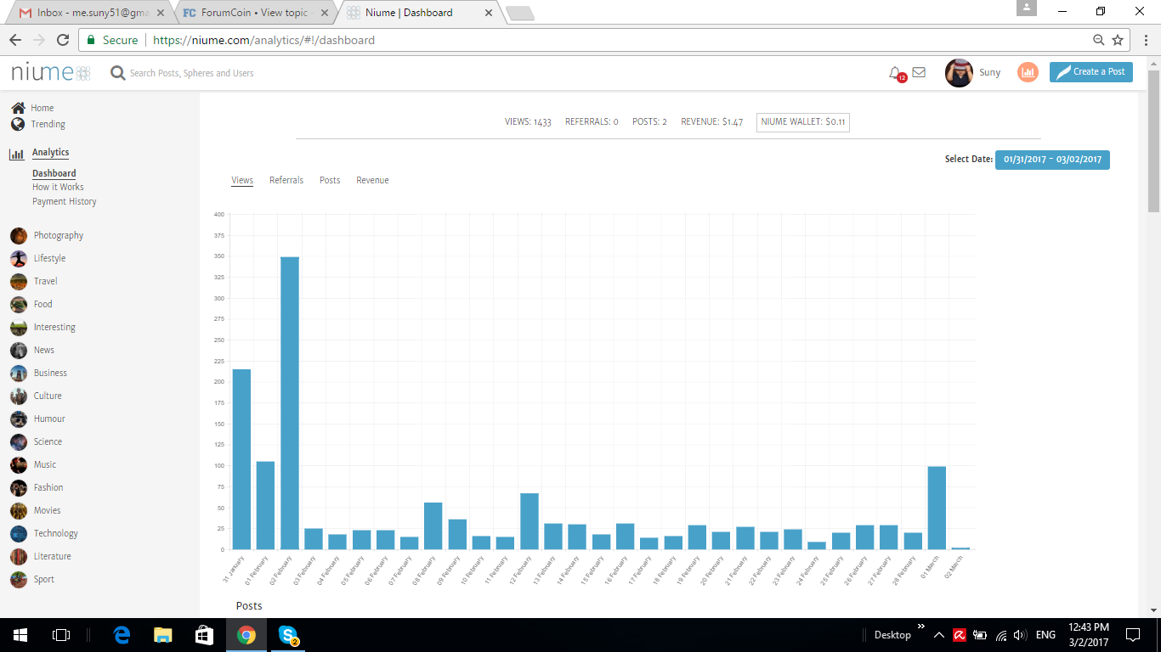Click the Suny username link
Image resolution: width=1161 pixels, height=652 pixels.
[x=990, y=73]
